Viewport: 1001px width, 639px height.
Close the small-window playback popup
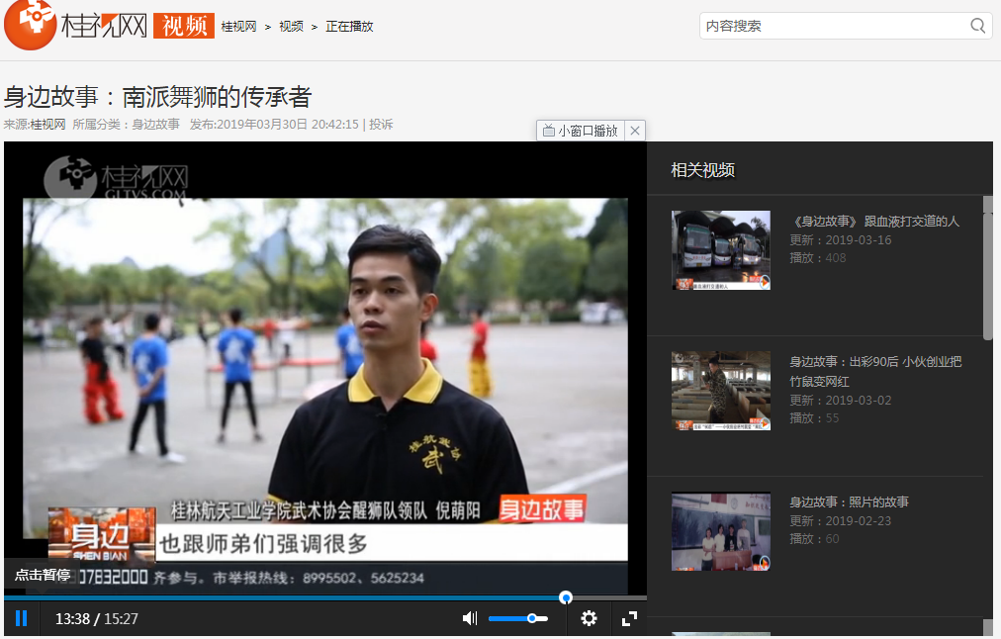(635, 131)
